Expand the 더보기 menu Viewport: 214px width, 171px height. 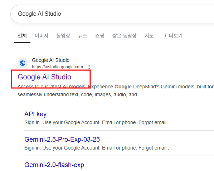point(173,36)
